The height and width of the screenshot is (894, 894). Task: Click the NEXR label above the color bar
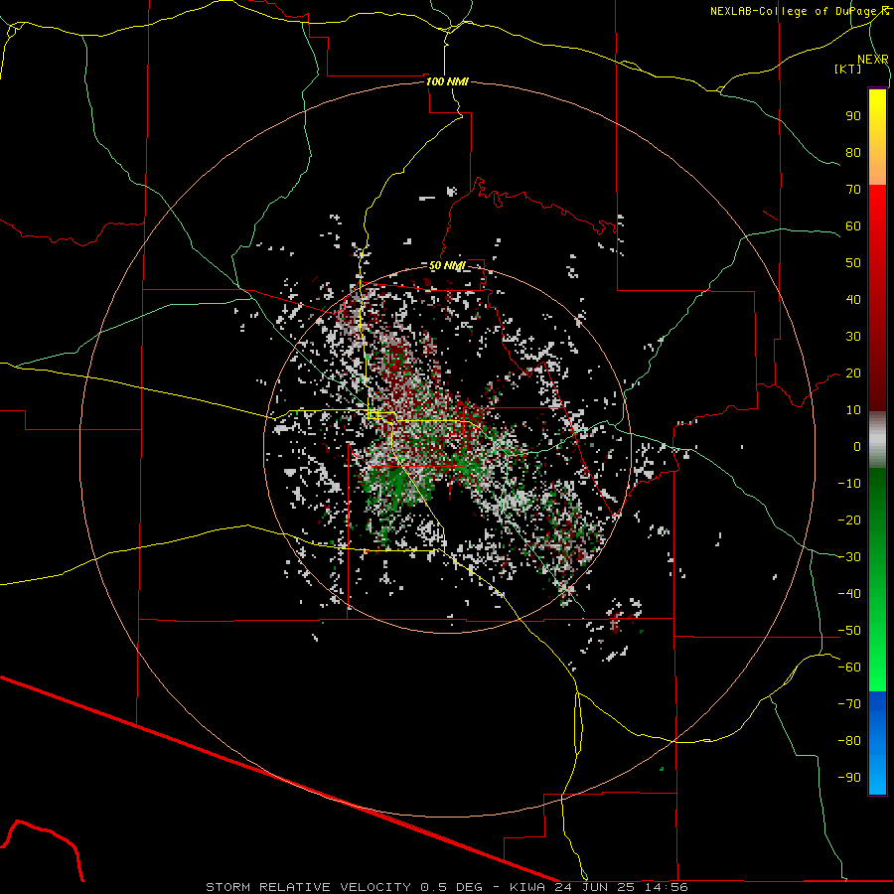(873, 60)
